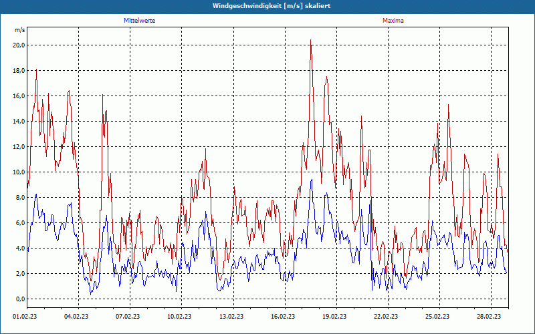This screenshot has width=535, height=334.
Task: Click the '07.02.23' date label
Action: [x=128, y=317]
